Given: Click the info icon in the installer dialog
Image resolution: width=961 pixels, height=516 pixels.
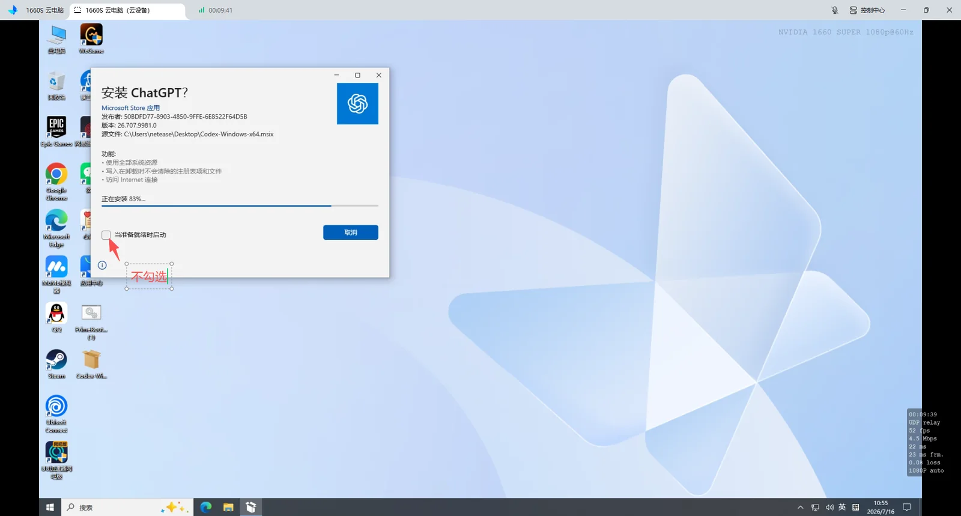Looking at the screenshot, I should tap(102, 265).
